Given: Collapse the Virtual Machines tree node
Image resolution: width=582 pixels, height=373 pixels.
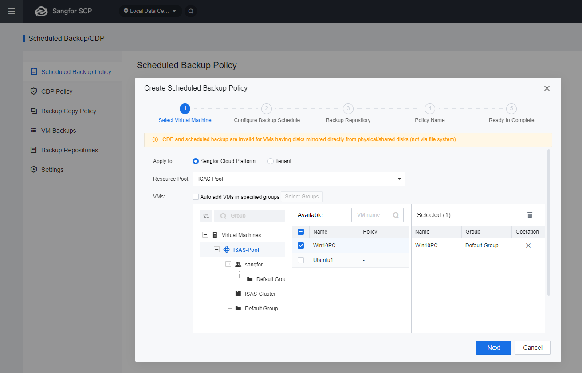Looking at the screenshot, I should click(x=205, y=235).
